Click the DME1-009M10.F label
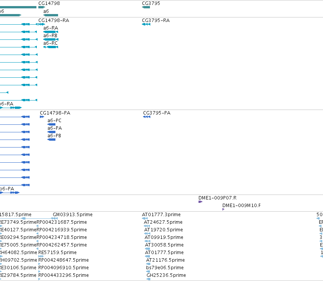This screenshot has height=281, width=323. (x=241, y=206)
